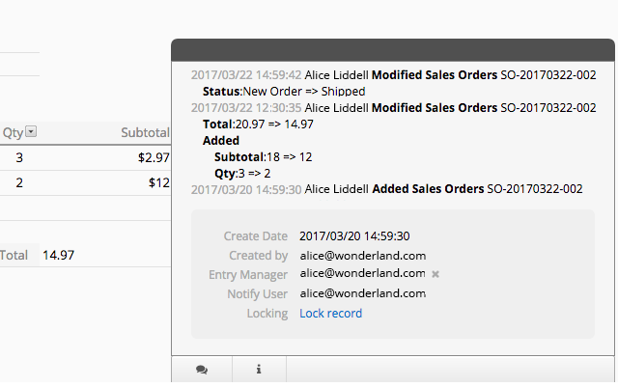Click the Created by email alice@wonderland.com

(363, 256)
